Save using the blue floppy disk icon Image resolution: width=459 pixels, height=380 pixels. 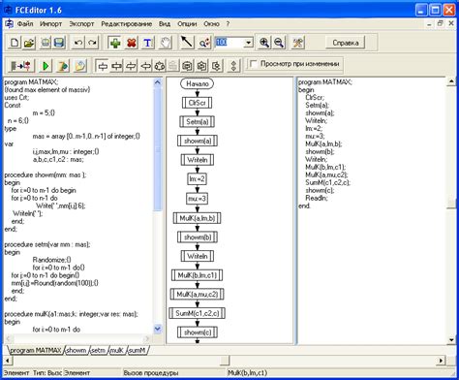59,43
